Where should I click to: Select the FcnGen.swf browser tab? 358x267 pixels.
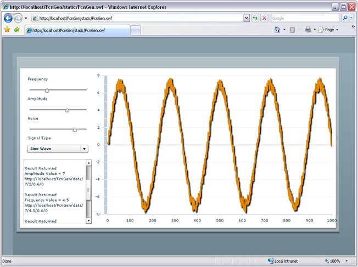coord(77,30)
